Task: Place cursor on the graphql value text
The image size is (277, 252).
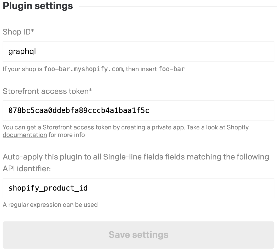Action: pos(22,51)
